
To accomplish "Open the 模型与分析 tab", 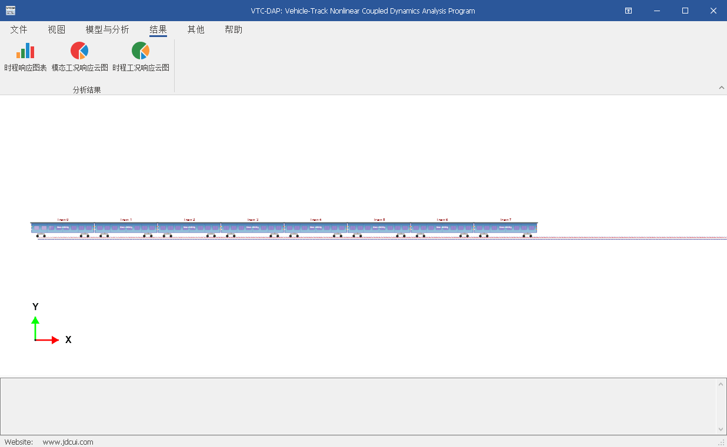I will (107, 30).
